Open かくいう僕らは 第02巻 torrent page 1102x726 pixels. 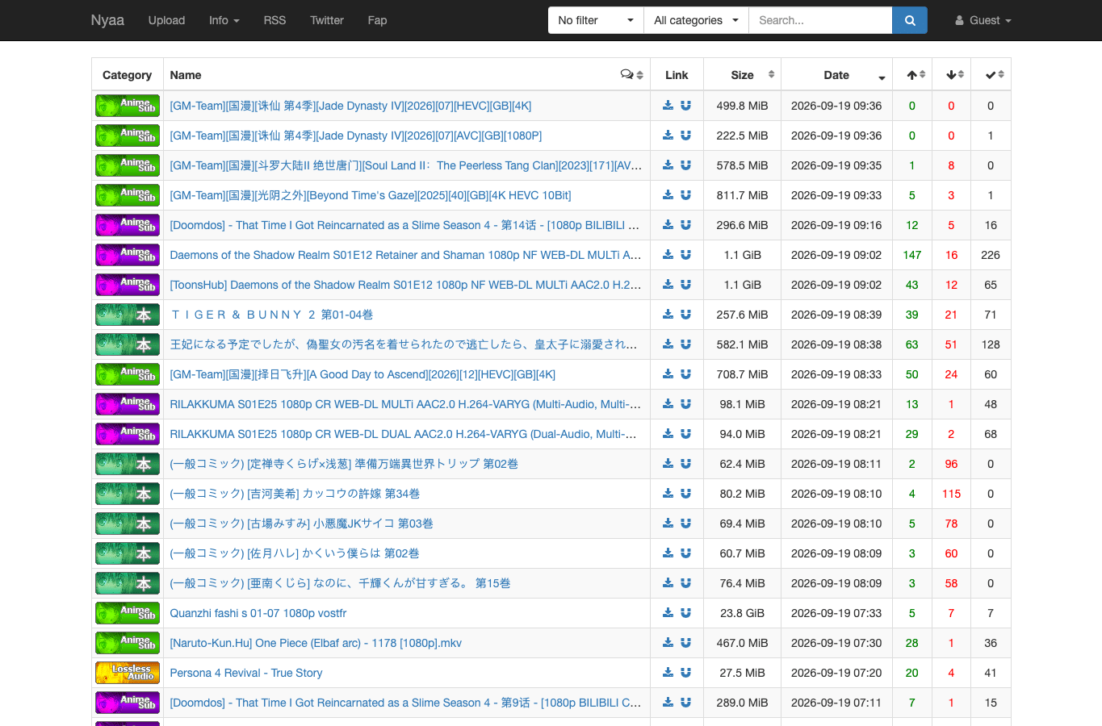pos(295,553)
